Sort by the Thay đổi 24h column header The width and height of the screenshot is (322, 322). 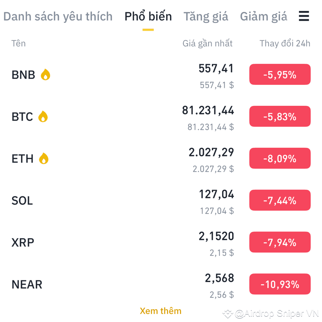tap(285, 43)
